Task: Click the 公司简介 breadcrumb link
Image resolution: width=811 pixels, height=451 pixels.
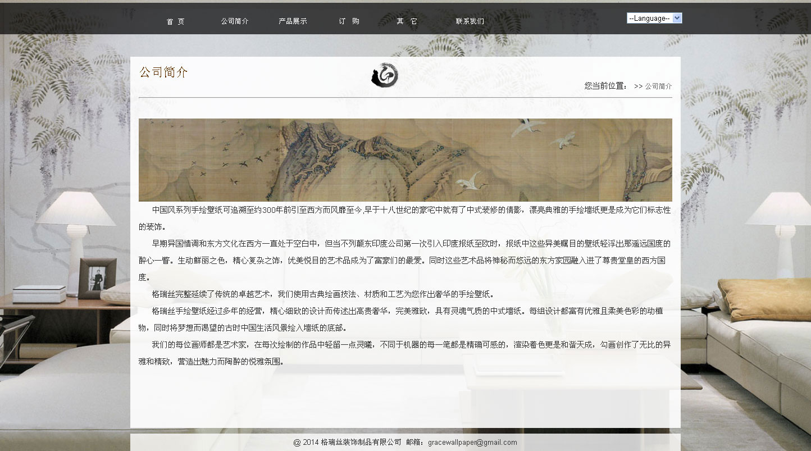Action: [658, 86]
